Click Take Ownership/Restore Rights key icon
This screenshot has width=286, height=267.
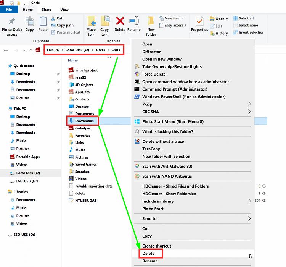[x=137, y=66]
